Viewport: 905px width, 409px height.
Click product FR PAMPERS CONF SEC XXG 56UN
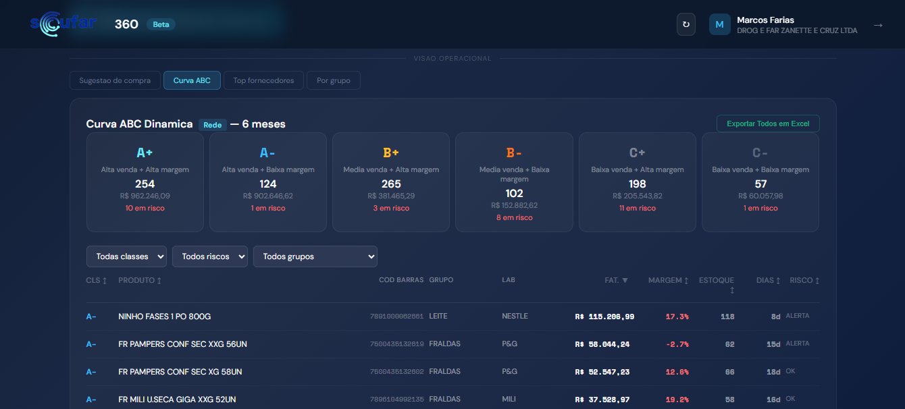point(182,344)
